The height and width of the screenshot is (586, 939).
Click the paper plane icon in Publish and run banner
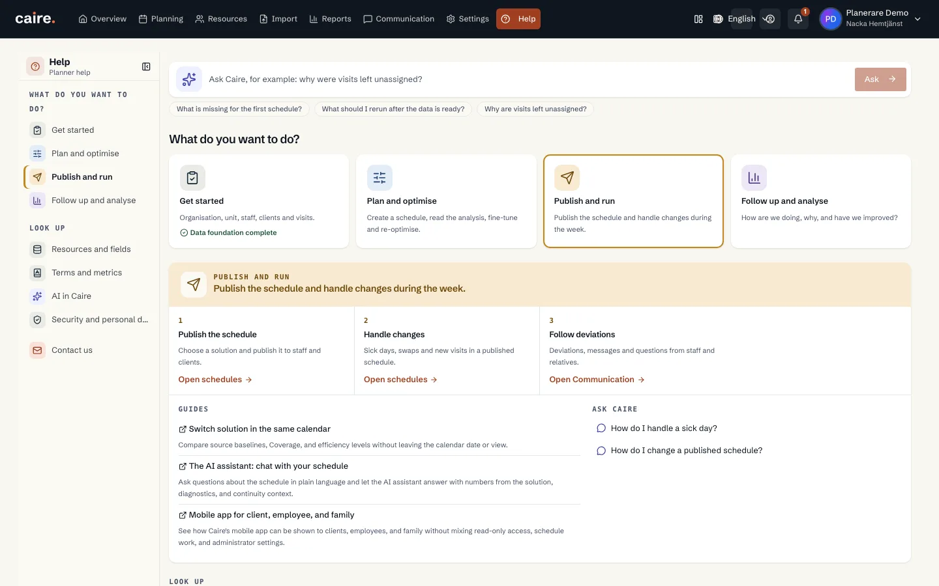pos(194,285)
